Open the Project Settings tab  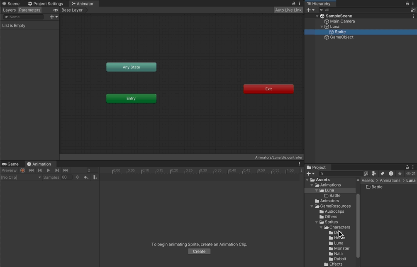pyautogui.click(x=46, y=3)
